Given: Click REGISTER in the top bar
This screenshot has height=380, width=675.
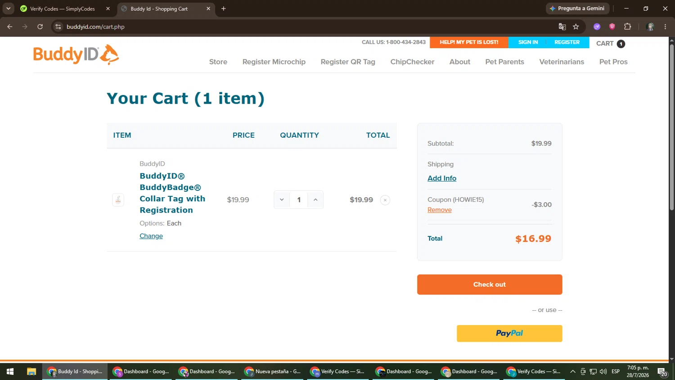Looking at the screenshot, I should (x=567, y=42).
